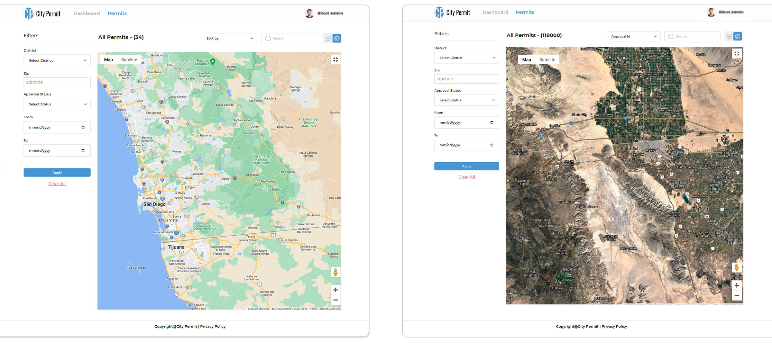
Task: Expand the Approval Id sort dropdown
Action: coord(634,36)
